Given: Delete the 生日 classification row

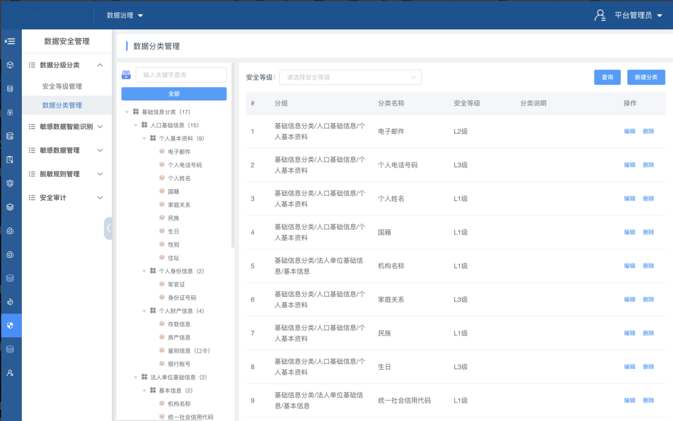Looking at the screenshot, I should click(x=648, y=367).
